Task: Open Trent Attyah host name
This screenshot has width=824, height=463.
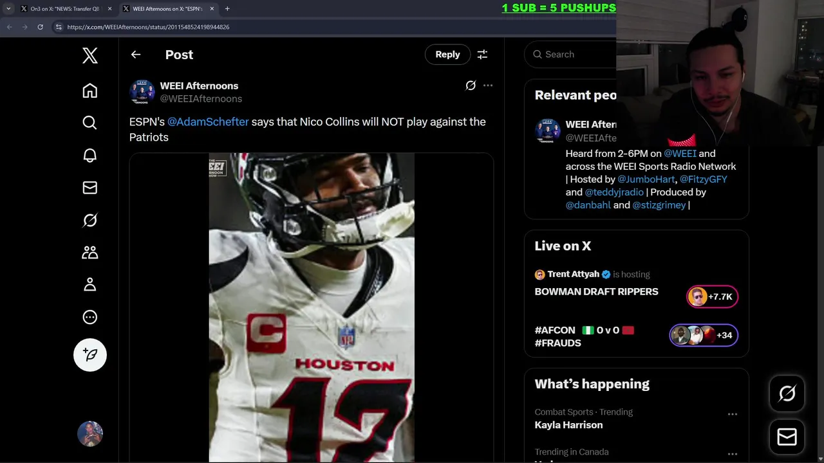Action: click(573, 274)
